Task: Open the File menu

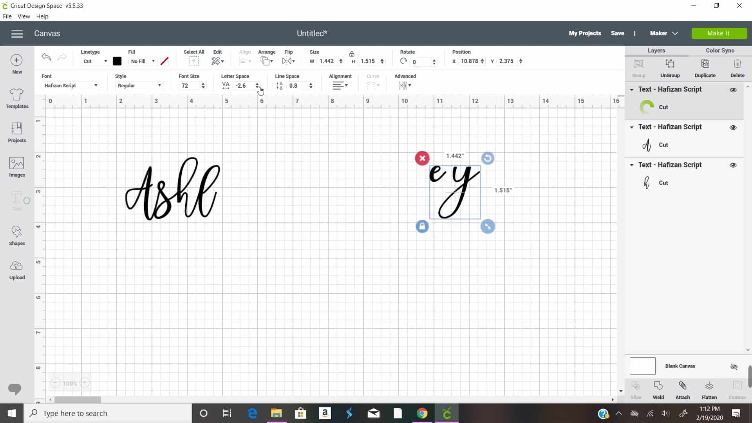Action: pos(7,16)
